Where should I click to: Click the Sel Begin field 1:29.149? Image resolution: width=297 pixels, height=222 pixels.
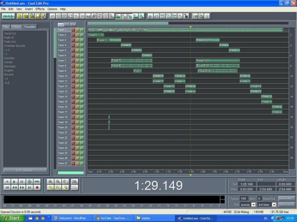point(247,184)
